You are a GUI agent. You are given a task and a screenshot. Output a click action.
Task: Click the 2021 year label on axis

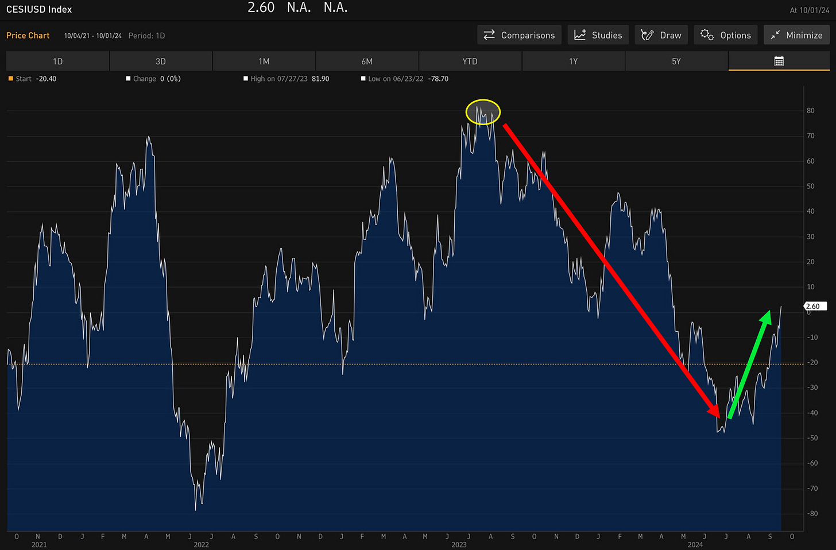tap(39, 545)
